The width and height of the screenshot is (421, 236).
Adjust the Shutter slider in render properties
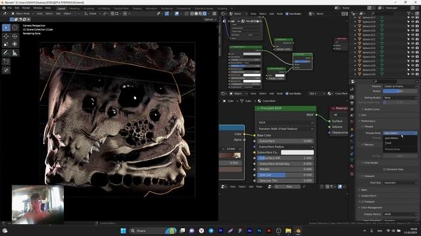(400, 91)
